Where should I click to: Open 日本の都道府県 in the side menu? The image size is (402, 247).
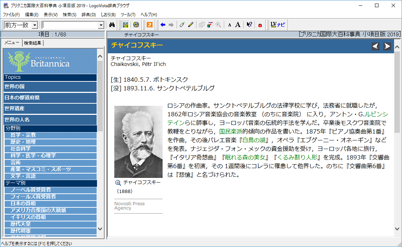[x=50, y=98]
